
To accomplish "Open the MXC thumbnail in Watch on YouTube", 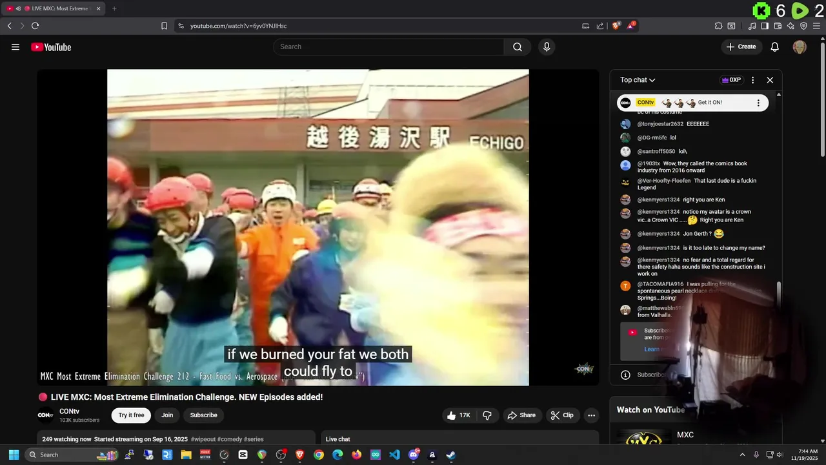I will pos(644,437).
